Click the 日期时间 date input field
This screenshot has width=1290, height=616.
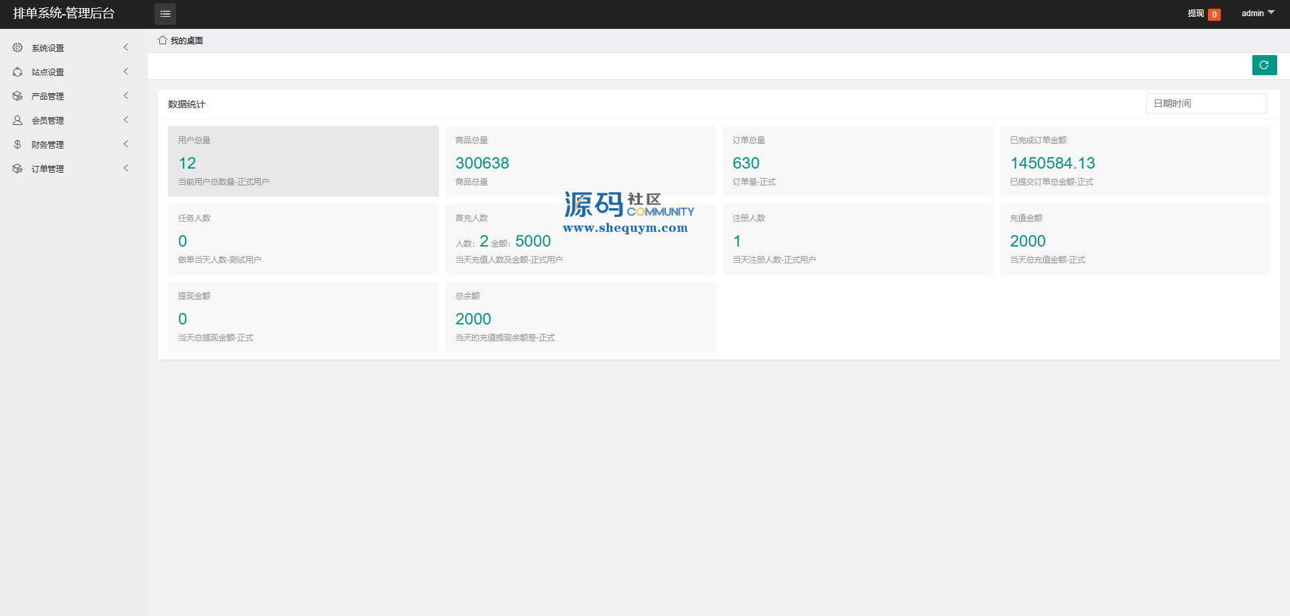[1206, 103]
